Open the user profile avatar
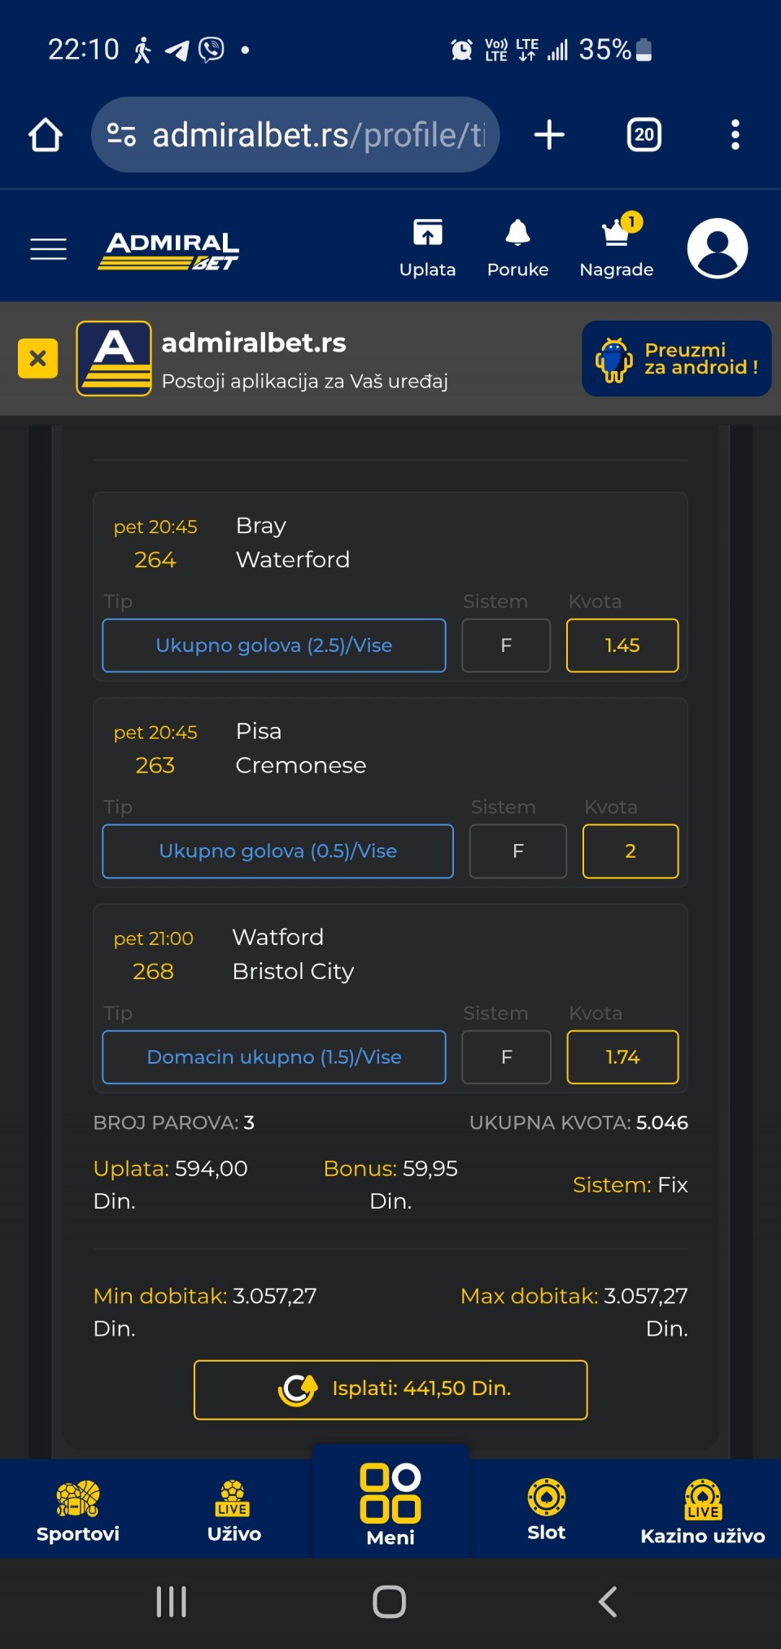The image size is (781, 1649). click(717, 248)
